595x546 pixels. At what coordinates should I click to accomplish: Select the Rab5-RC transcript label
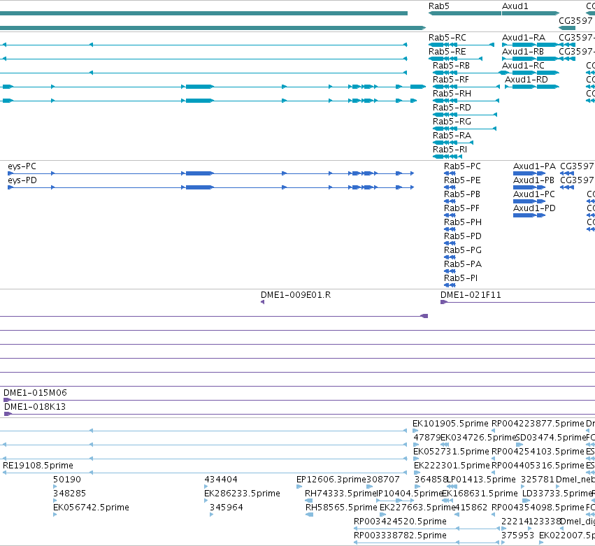pyautogui.click(x=447, y=38)
